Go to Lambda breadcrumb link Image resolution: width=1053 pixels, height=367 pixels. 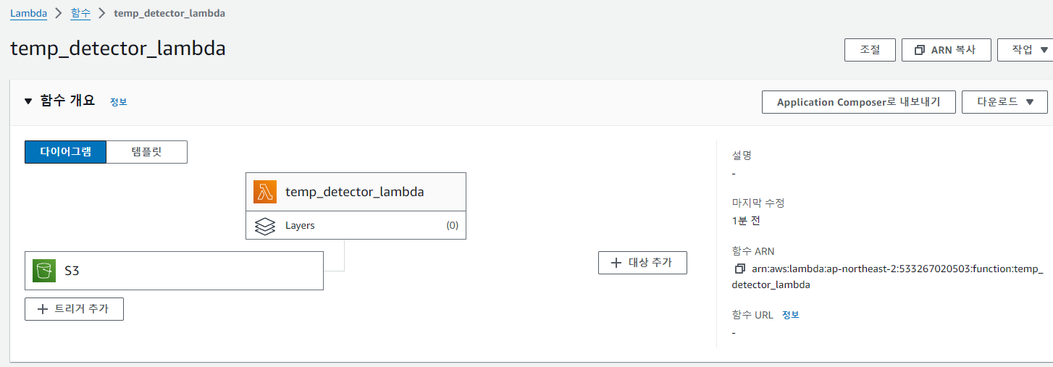point(28,13)
